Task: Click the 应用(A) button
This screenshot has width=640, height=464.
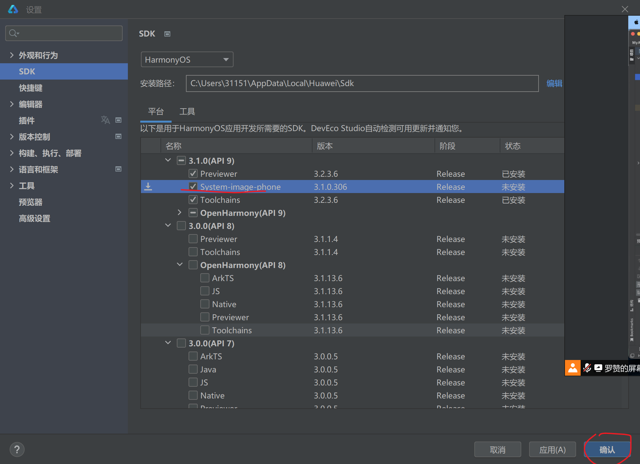Action: 552,450
